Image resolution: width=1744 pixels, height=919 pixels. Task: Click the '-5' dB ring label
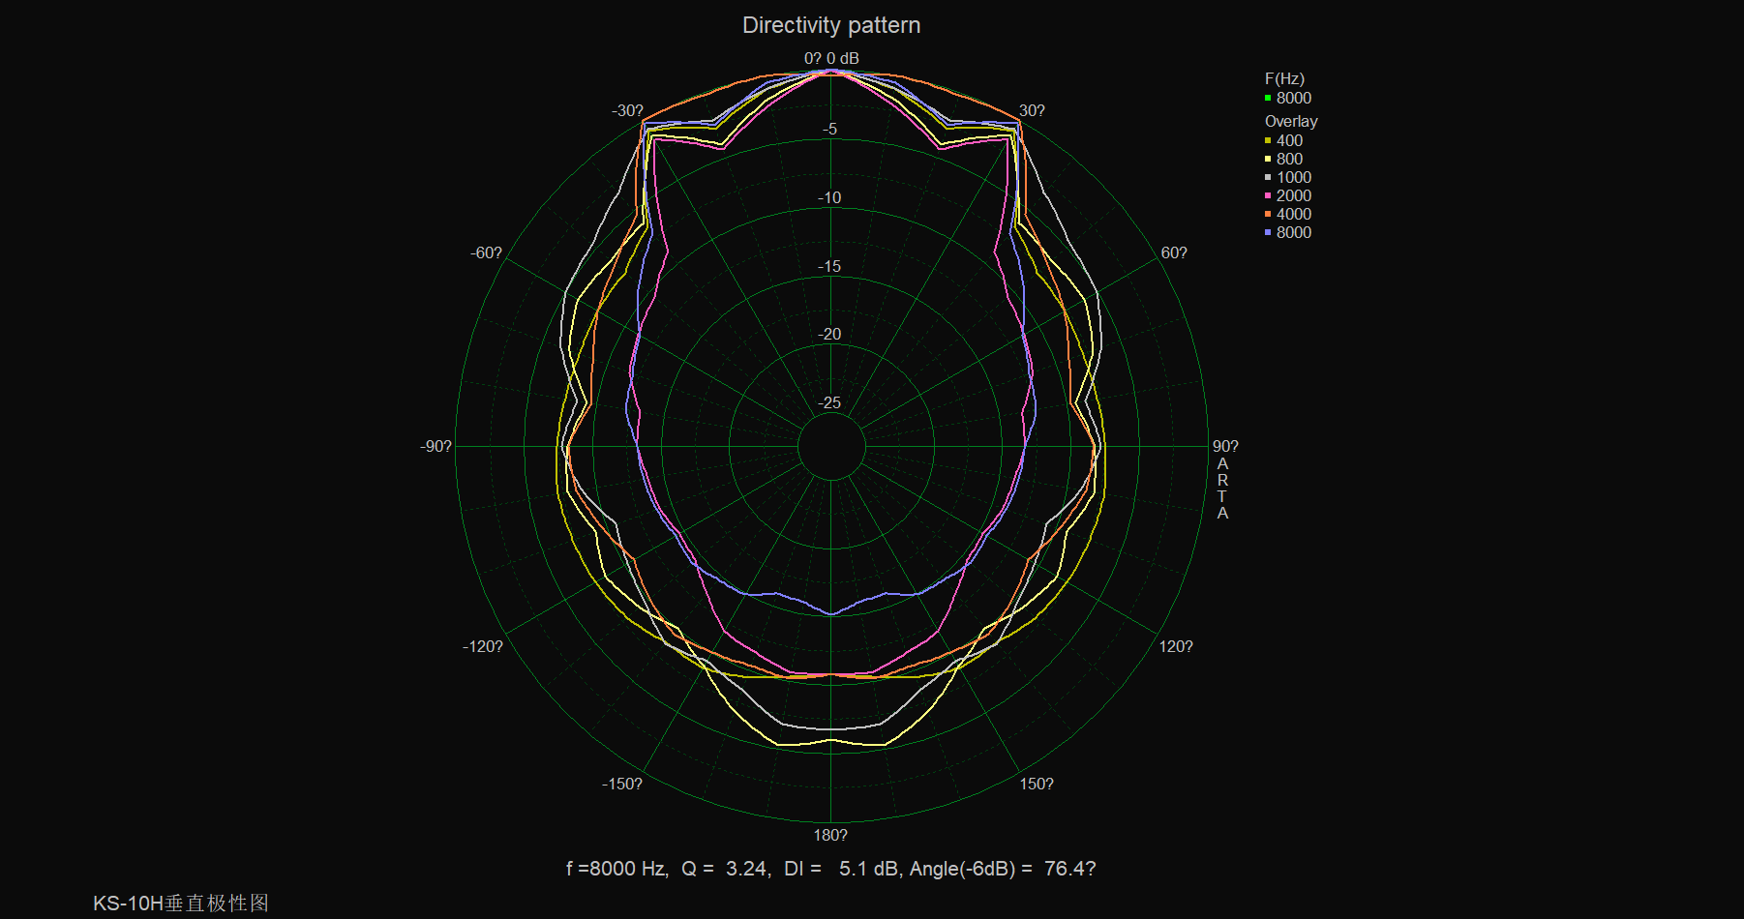point(830,129)
